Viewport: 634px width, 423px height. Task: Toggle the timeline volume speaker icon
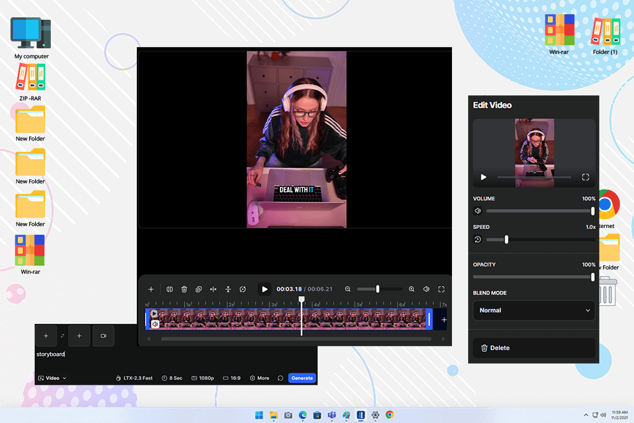(x=426, y=289)
